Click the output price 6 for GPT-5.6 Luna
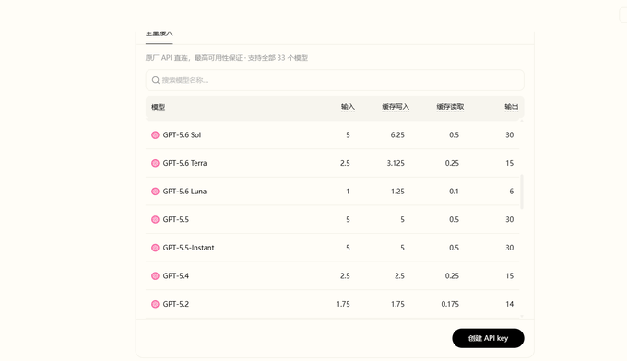The height and width of the screenshot is (361, 627). point(512,192)
